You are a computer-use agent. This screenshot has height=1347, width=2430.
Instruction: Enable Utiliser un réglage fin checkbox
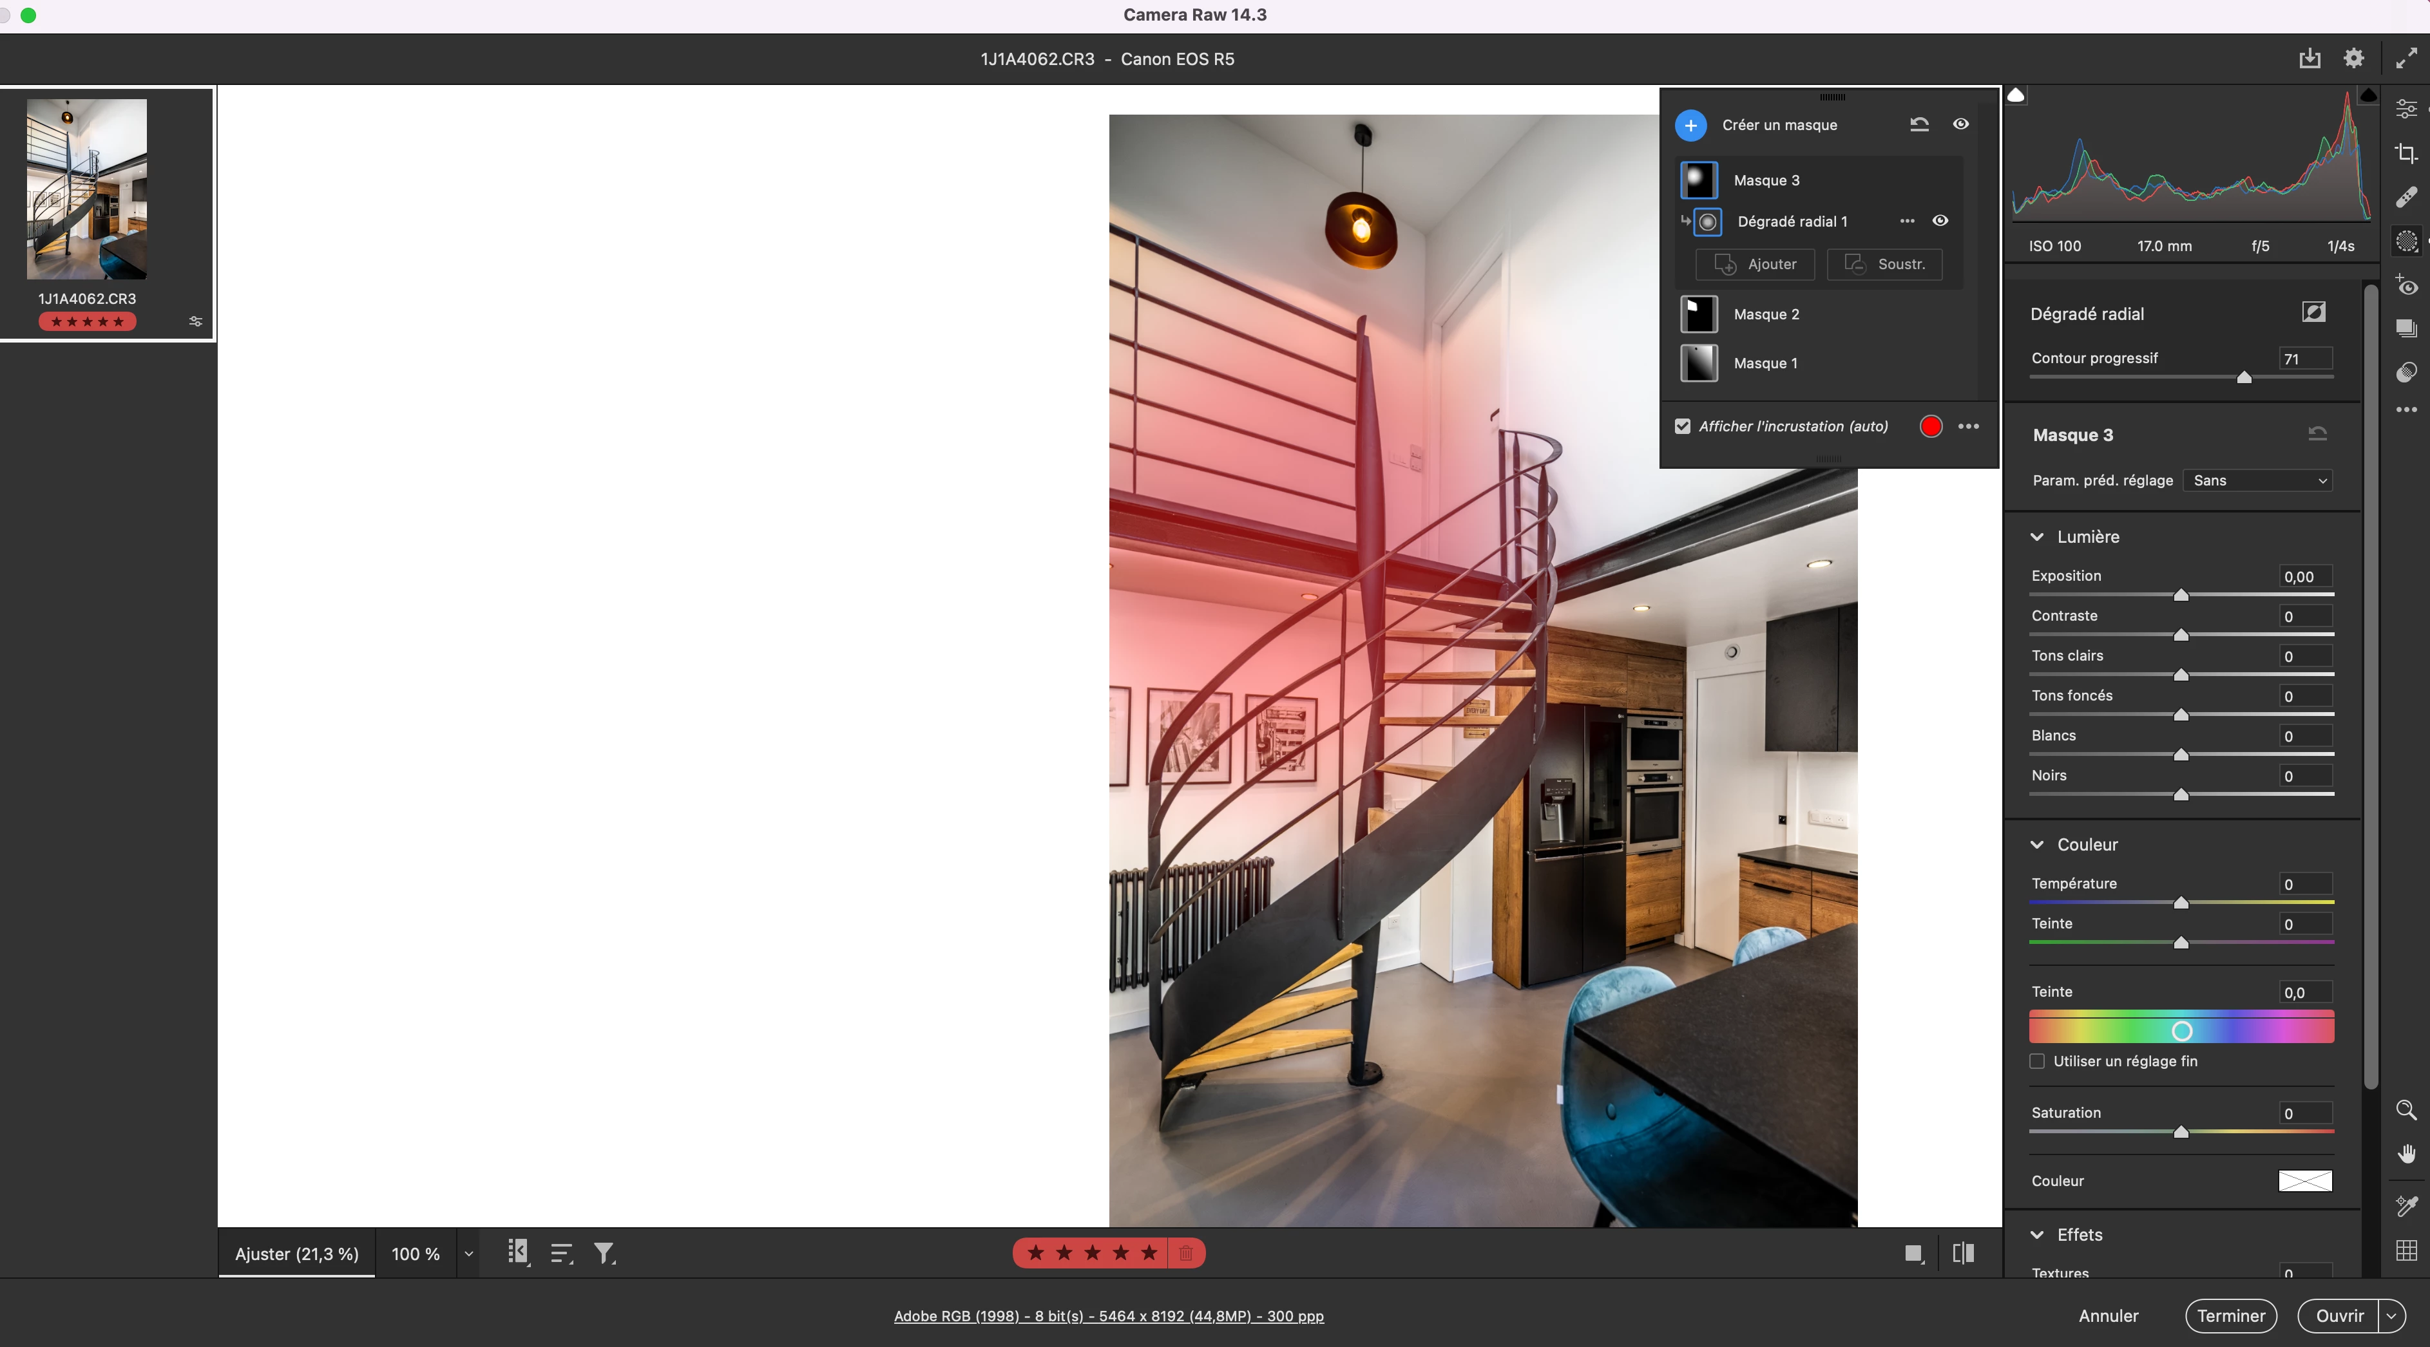(2038, 1061)
